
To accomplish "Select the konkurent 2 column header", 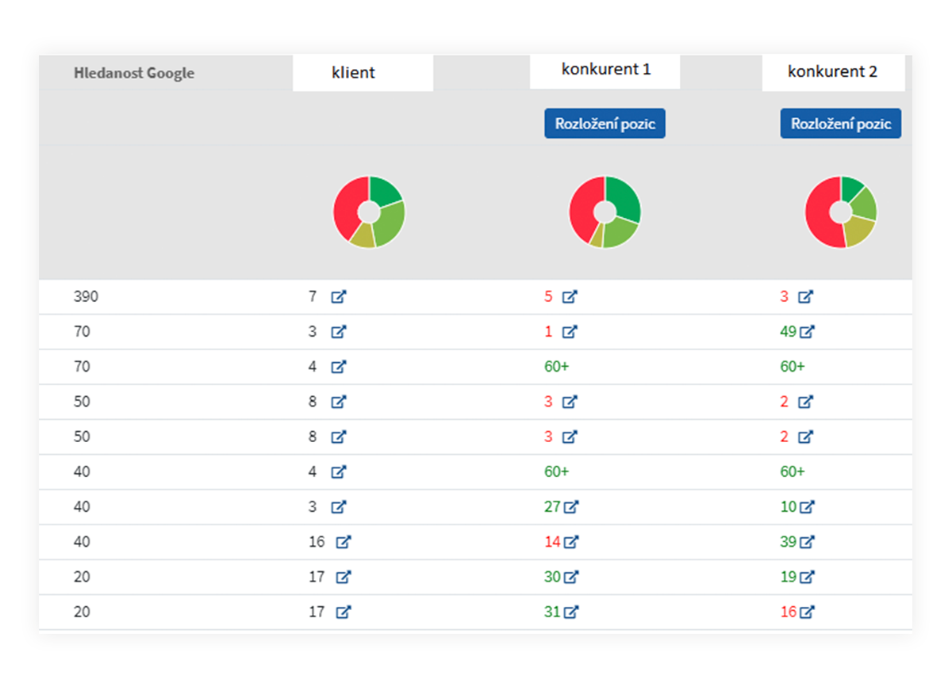I will (x=833, y=72).
